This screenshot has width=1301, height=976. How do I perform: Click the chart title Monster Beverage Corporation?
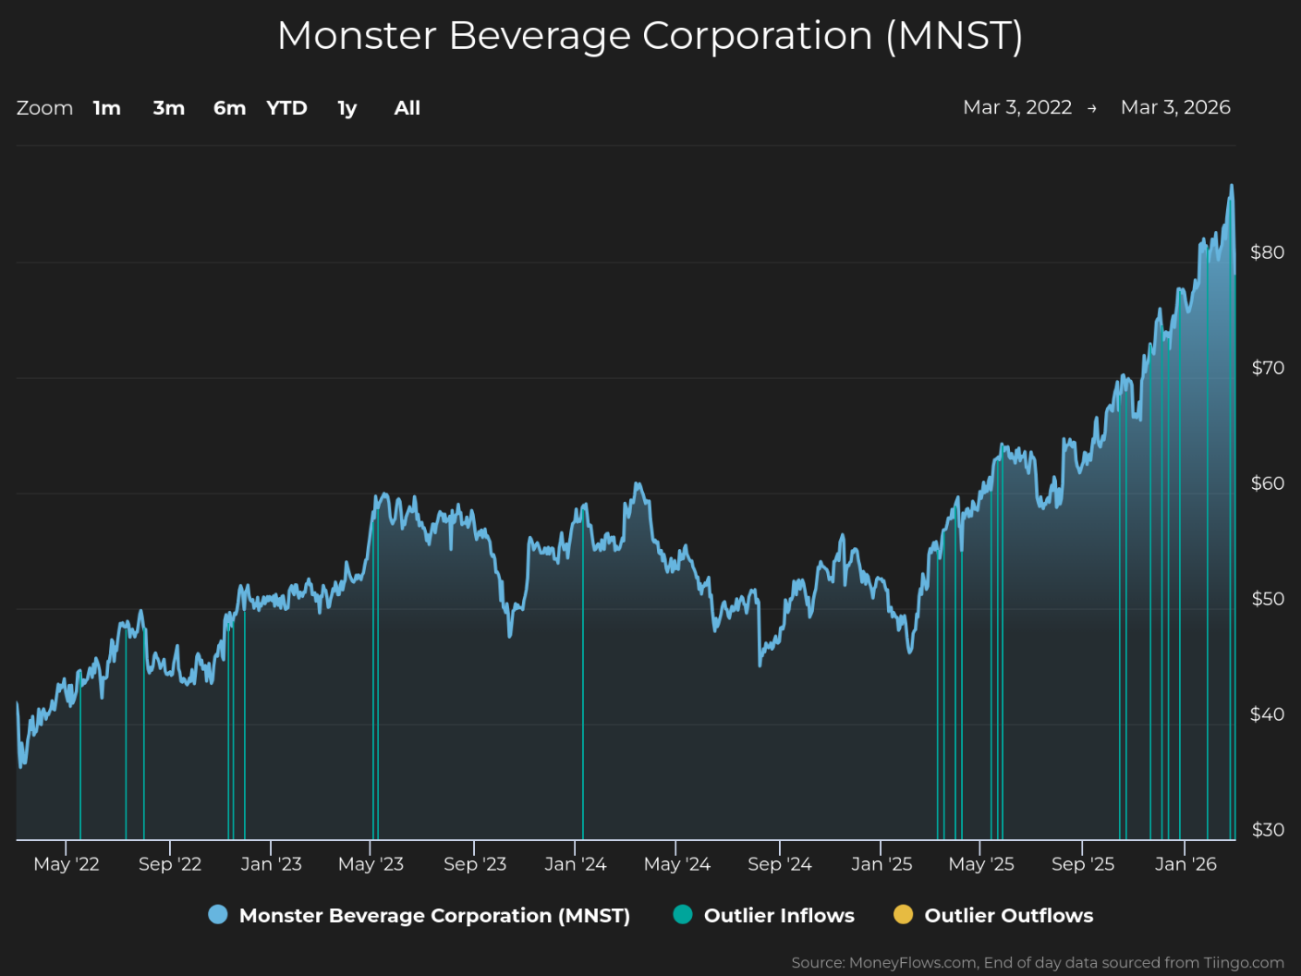(650, 36)
